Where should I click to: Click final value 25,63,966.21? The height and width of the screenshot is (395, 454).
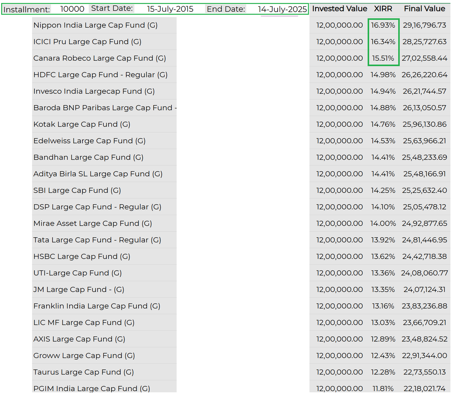(x=424, y=141)
